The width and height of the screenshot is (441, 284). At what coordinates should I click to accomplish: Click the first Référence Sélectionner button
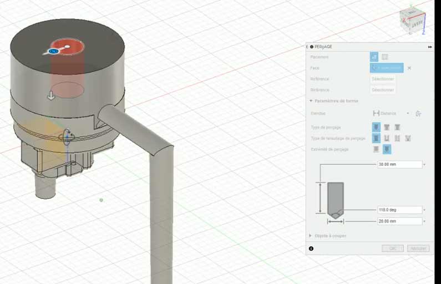(383, 79)
